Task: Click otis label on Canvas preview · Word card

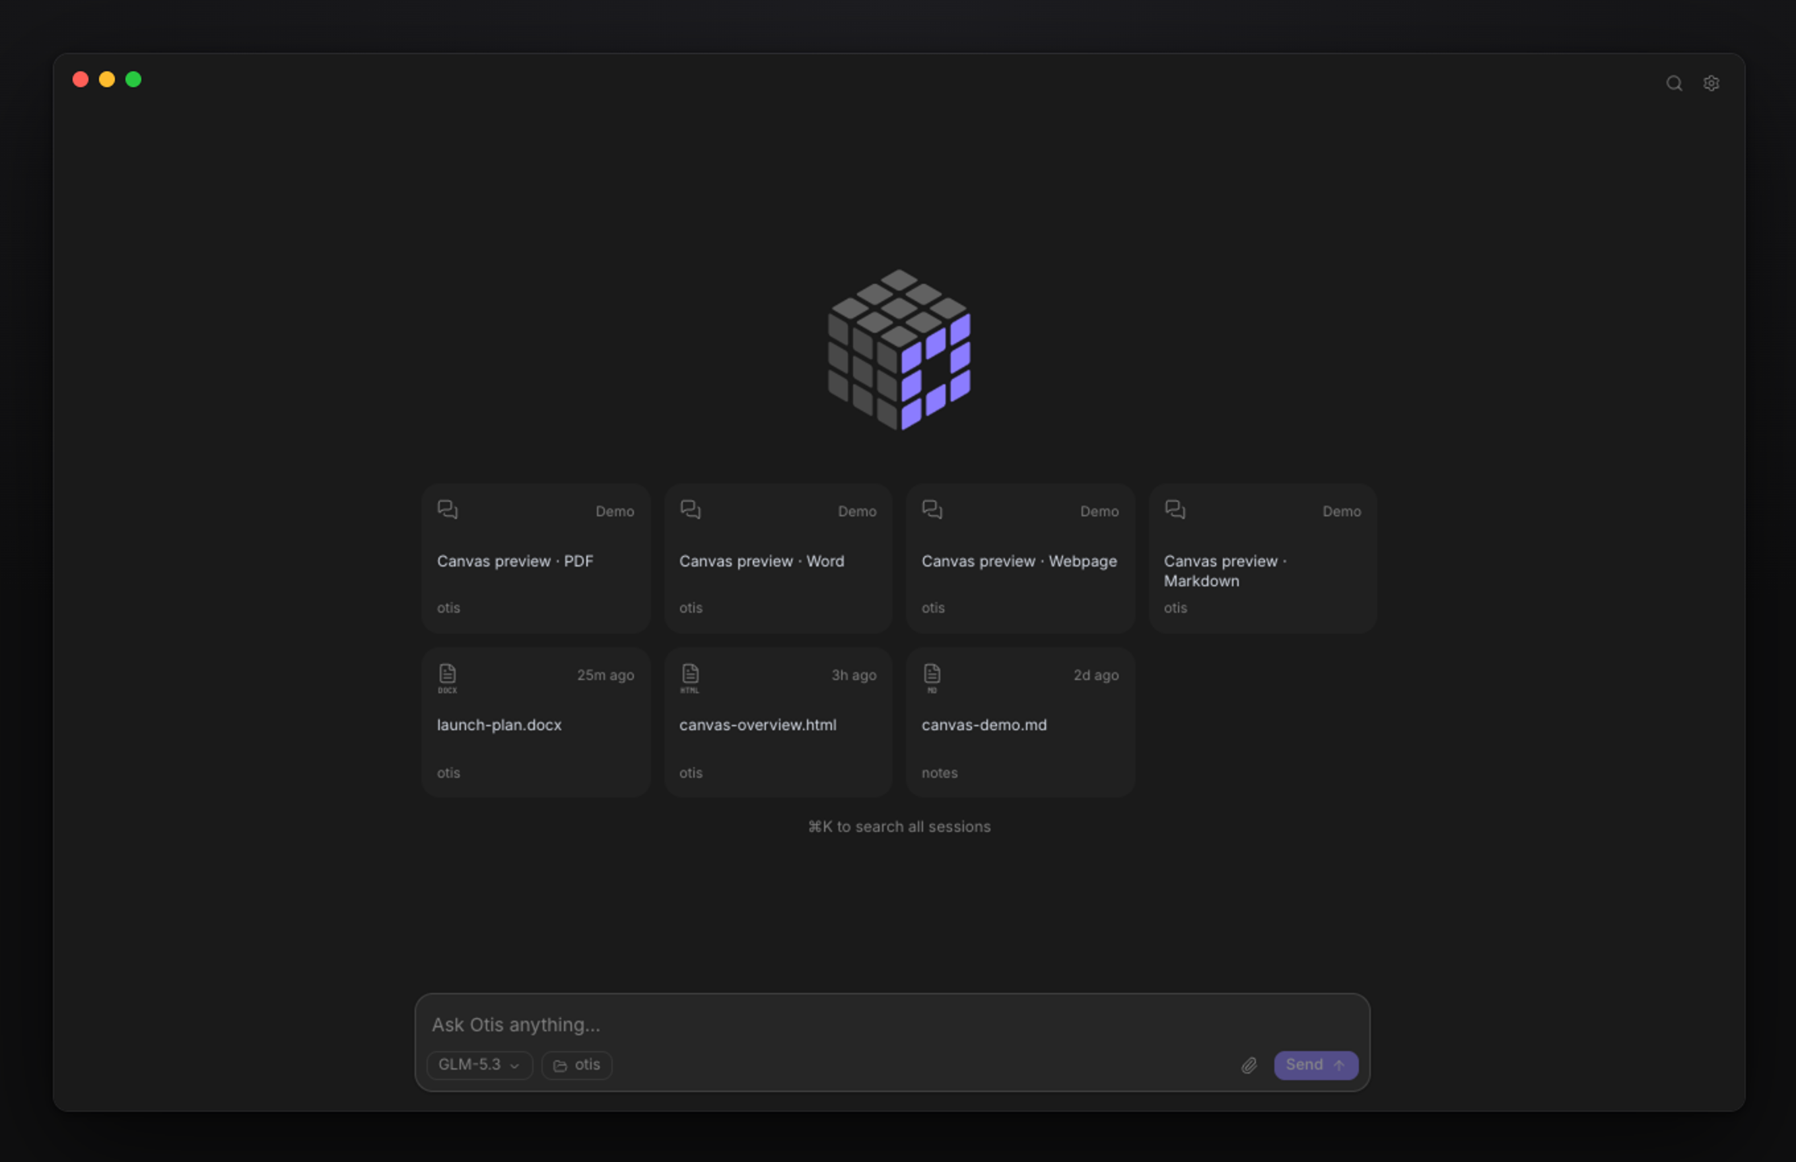Action: 691,607
